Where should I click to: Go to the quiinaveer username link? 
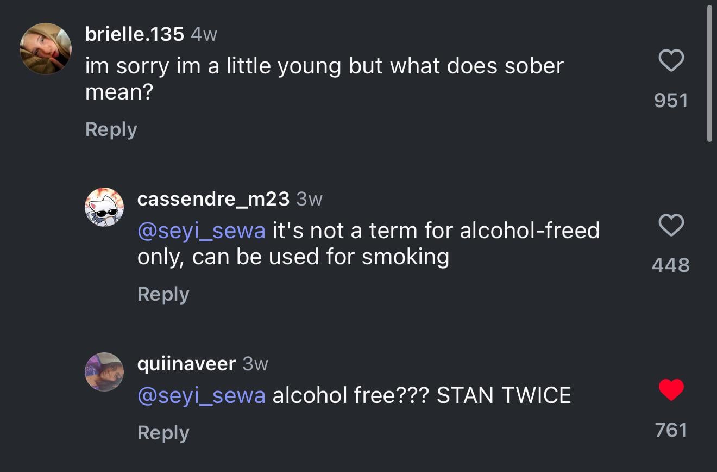(186, 364)
